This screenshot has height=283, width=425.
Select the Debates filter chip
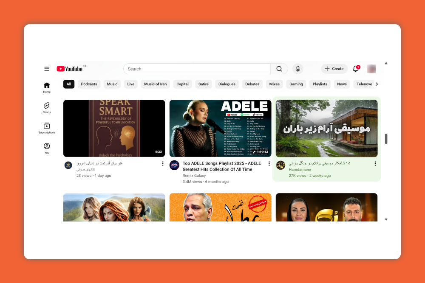pos(252,84)
